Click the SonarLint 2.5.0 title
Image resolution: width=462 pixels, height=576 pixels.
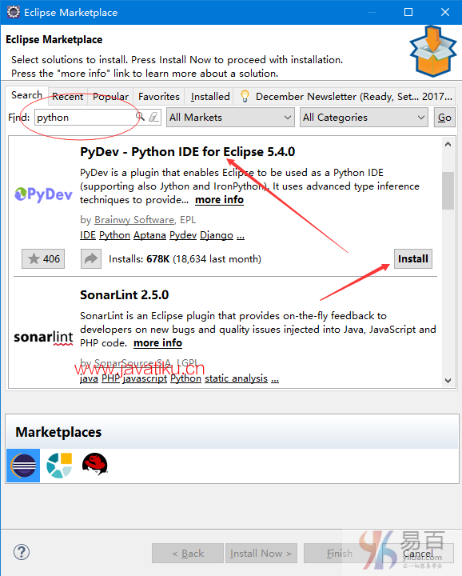pyautogui.click(x=125, y=295)
